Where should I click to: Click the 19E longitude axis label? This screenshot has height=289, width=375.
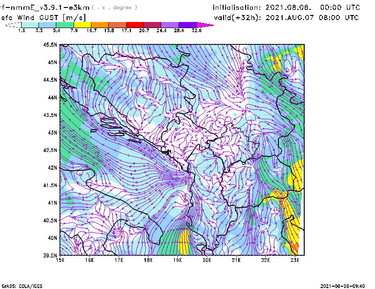(178, 260)
